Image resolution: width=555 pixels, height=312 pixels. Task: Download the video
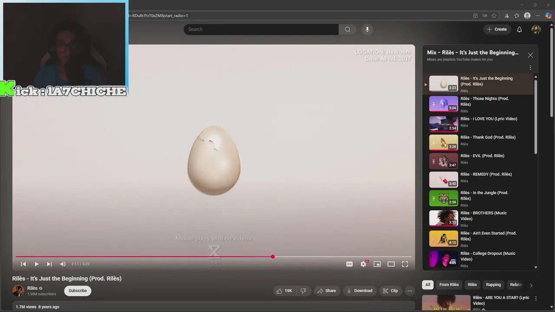[x=360, y=291]
